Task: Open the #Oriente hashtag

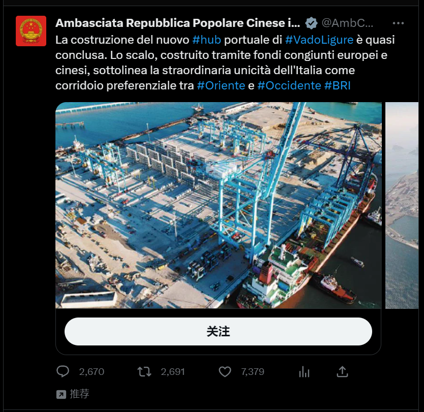Action: 221,85
